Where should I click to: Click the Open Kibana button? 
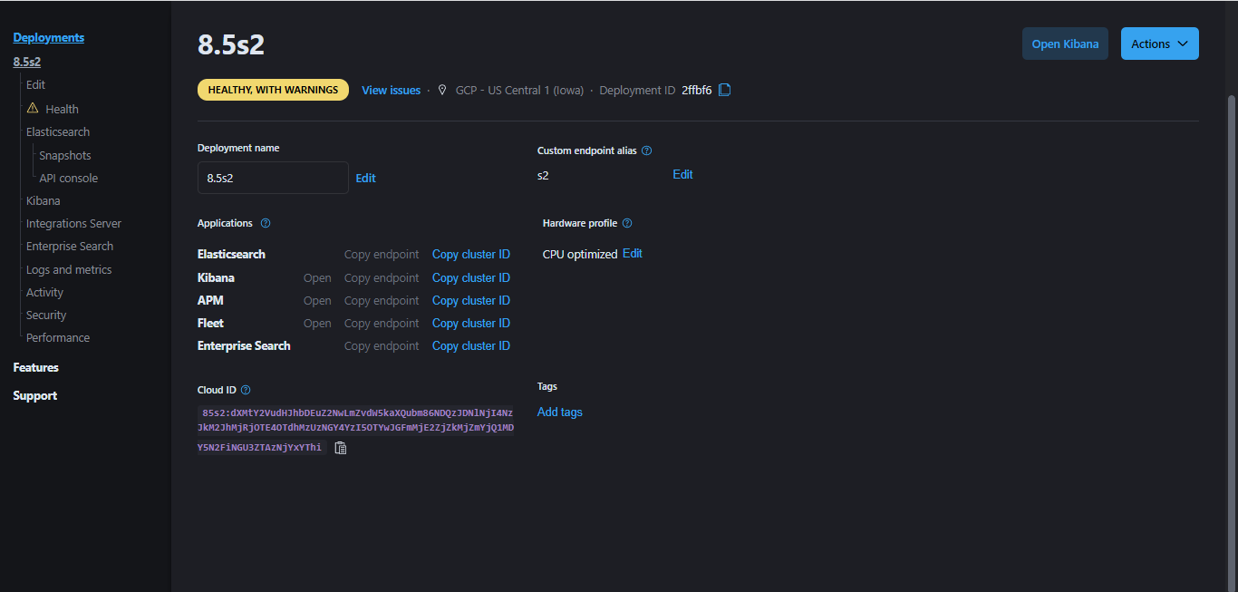(x=1065, y=43)
